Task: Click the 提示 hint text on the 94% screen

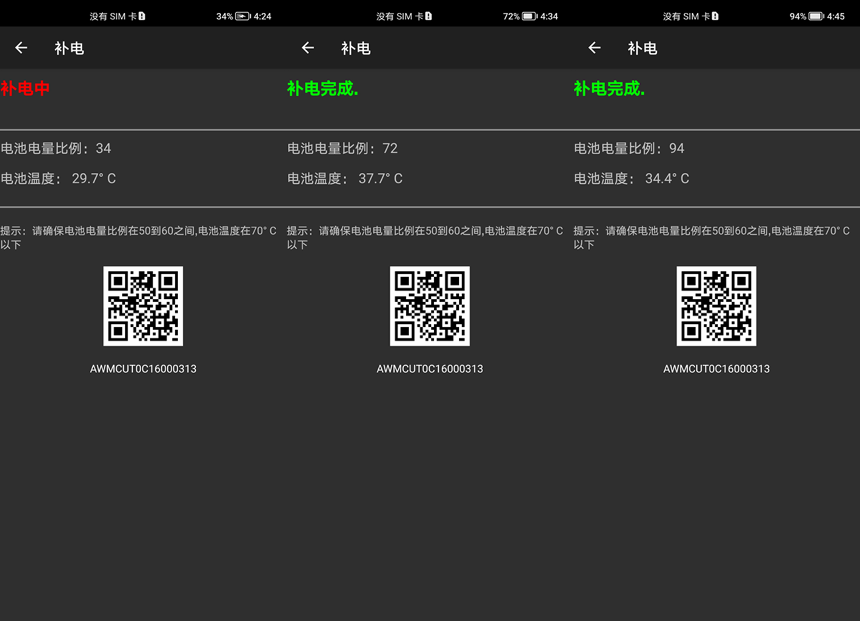Action: click(x=712, y=237)
